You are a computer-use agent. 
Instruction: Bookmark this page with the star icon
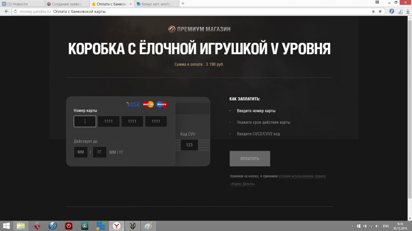point(380,11)
